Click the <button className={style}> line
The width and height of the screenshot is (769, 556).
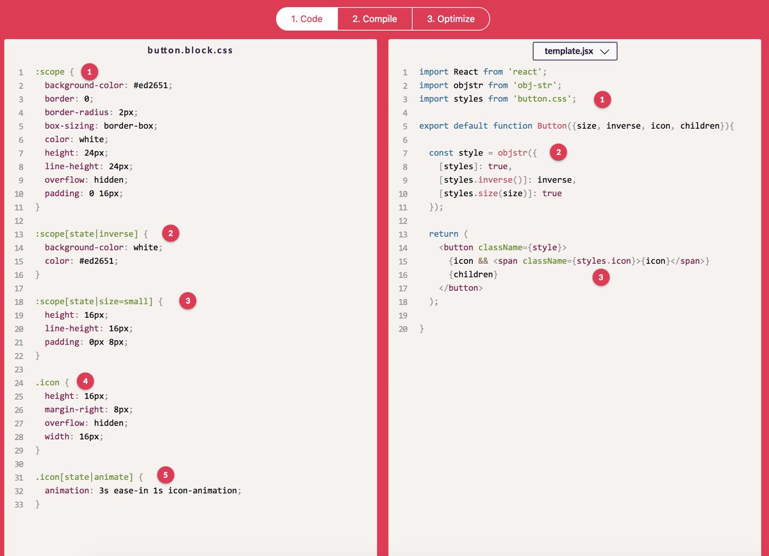point(503,247)
